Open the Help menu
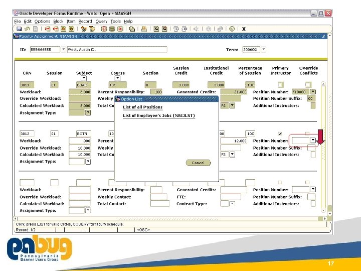361x271 pixels. 128,21
